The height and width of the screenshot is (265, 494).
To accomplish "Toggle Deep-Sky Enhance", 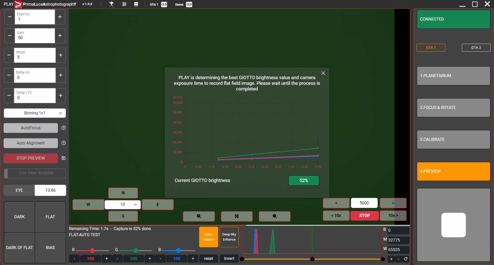I will pyautogui.click(x=229, y=237).
